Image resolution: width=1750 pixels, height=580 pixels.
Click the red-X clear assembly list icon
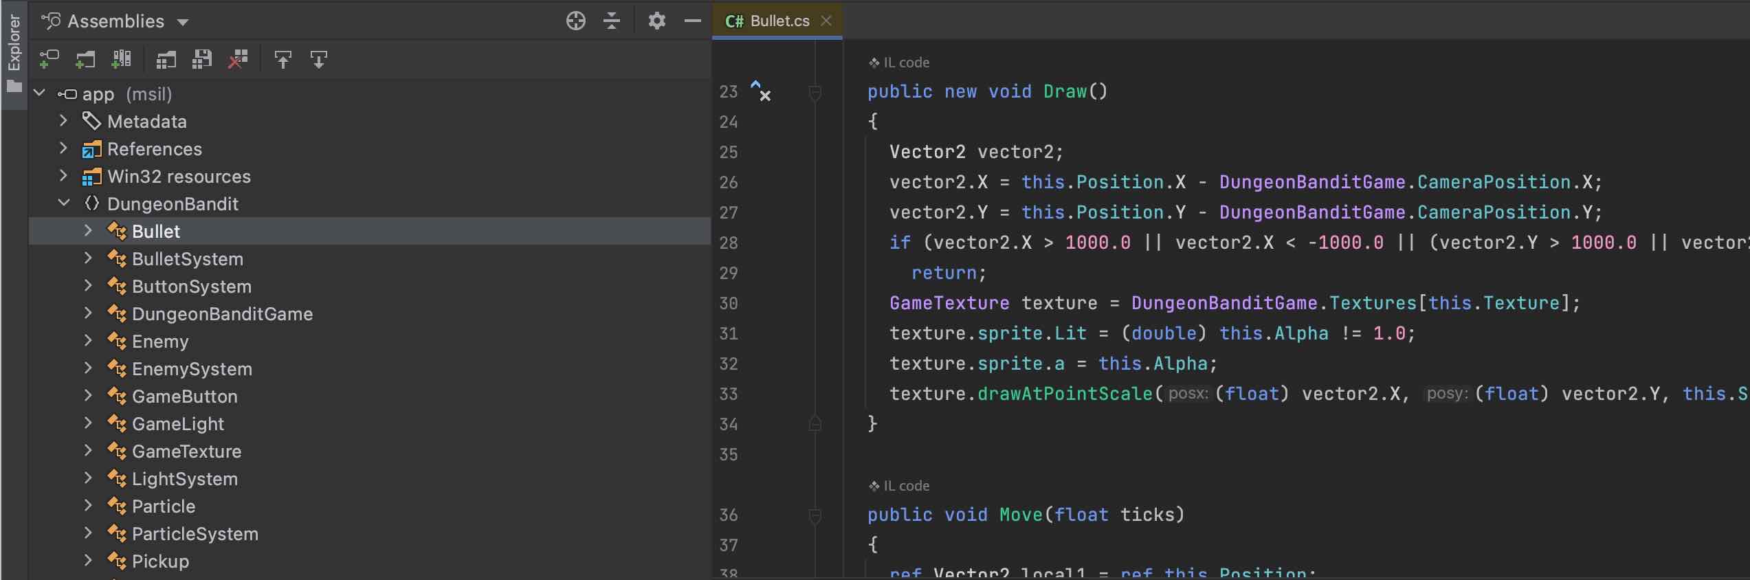click(238, 60)
